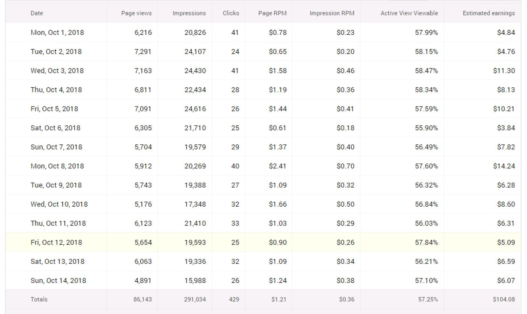Screen dimensions: 527x314
Task: Select the Sun, Oct 14, 2018 row
Action: pos(263,280)
